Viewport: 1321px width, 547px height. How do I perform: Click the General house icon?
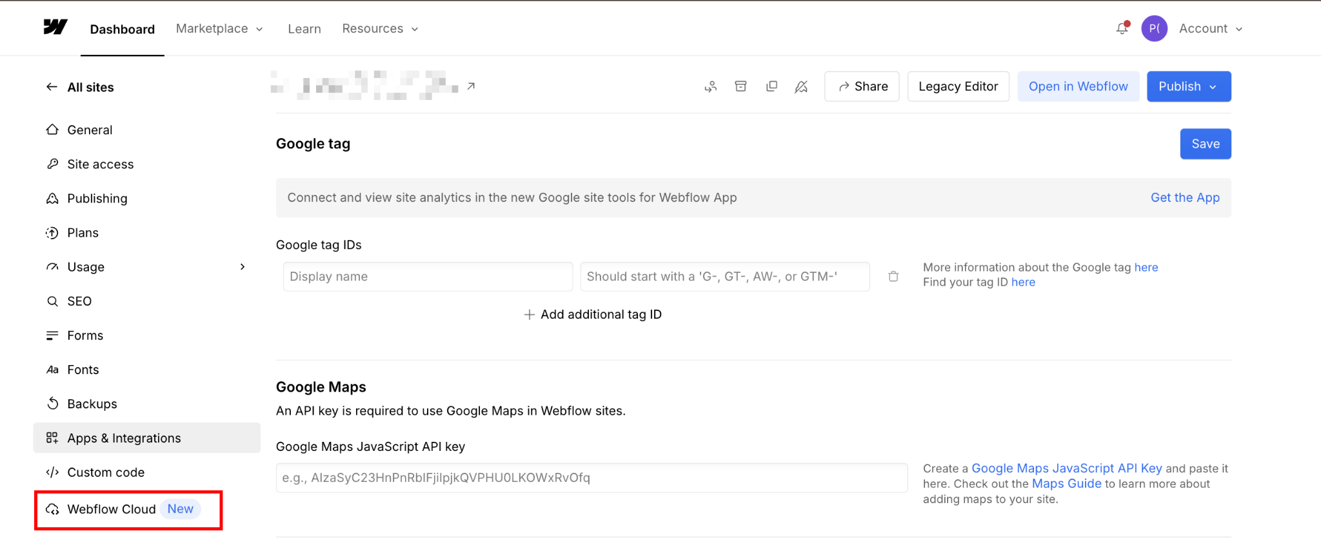52,130
